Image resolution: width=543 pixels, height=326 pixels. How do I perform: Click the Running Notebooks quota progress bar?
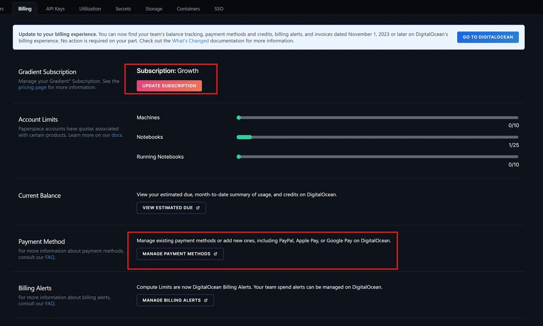pos(377,157)
